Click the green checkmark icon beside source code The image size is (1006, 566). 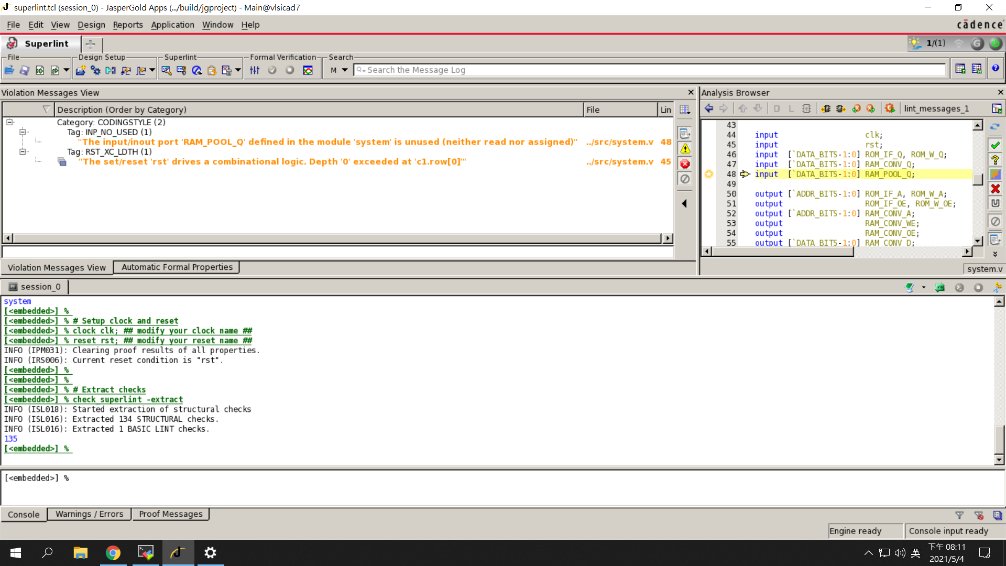(995, 145)
